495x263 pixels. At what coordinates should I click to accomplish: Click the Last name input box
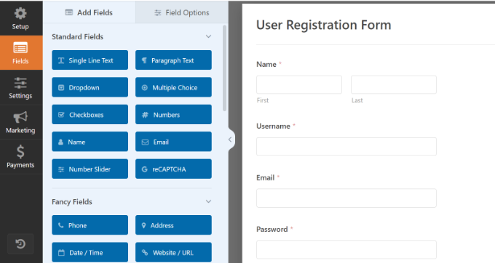click(394, 84)
